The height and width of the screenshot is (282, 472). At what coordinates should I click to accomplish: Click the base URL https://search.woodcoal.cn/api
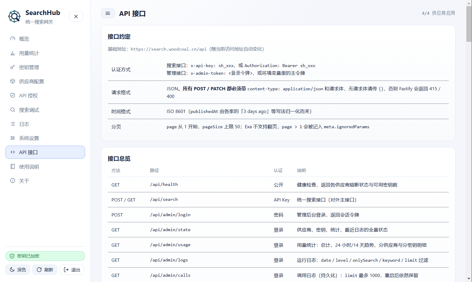click(168, 49)
